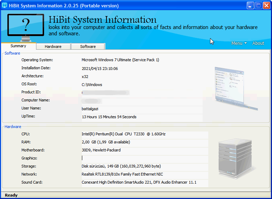Switch to the Software tab
This screenshot has height=199, width=272.
coord(88,47)
